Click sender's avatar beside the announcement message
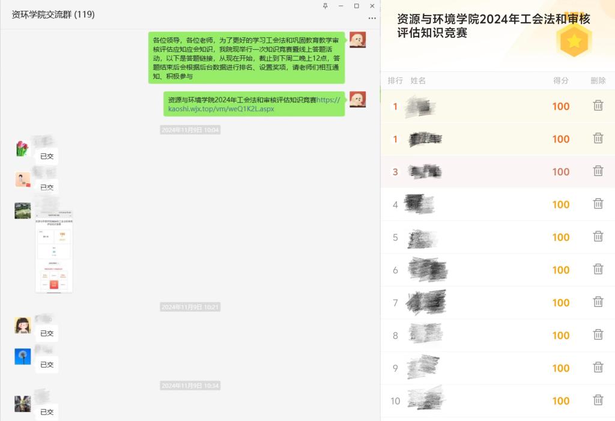This screenshot has width=615, height=421. pyautogui.click(x=358, y=40)
